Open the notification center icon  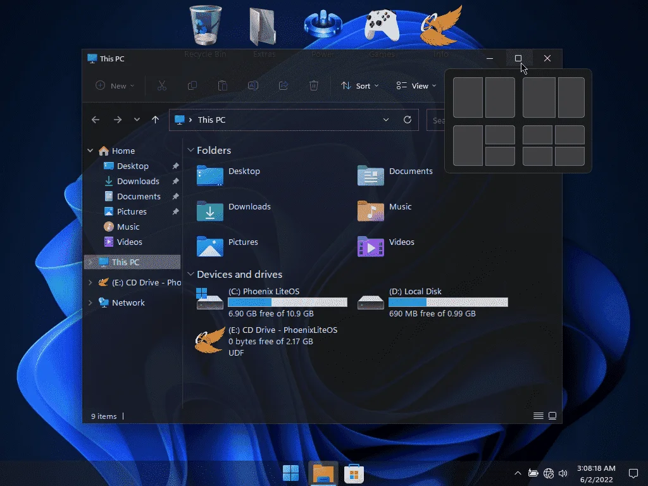pyautogui.click(x=633, y=473)
